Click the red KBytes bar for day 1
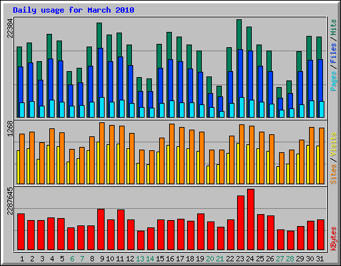 pyautogui.click(x=21, y=232)
